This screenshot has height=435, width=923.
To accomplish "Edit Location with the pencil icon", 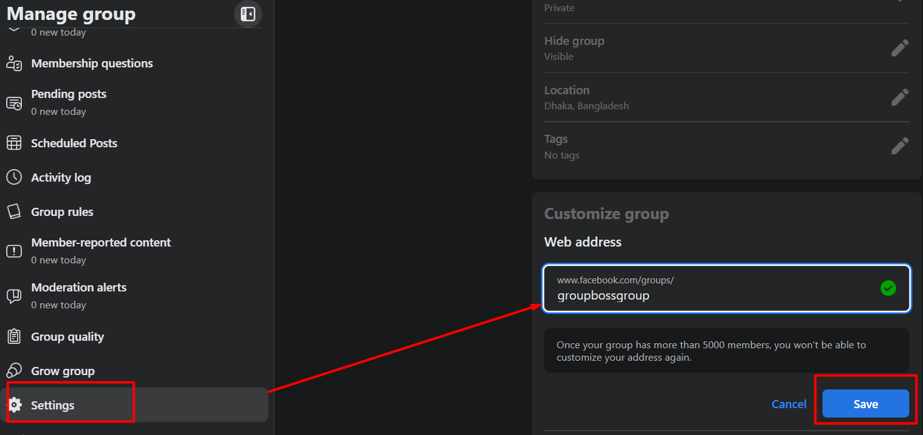I will click(x=899, y=97).
